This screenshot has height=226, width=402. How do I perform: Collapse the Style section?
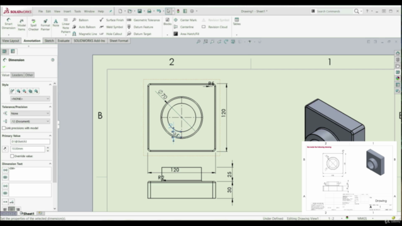[x=50, y=85]
